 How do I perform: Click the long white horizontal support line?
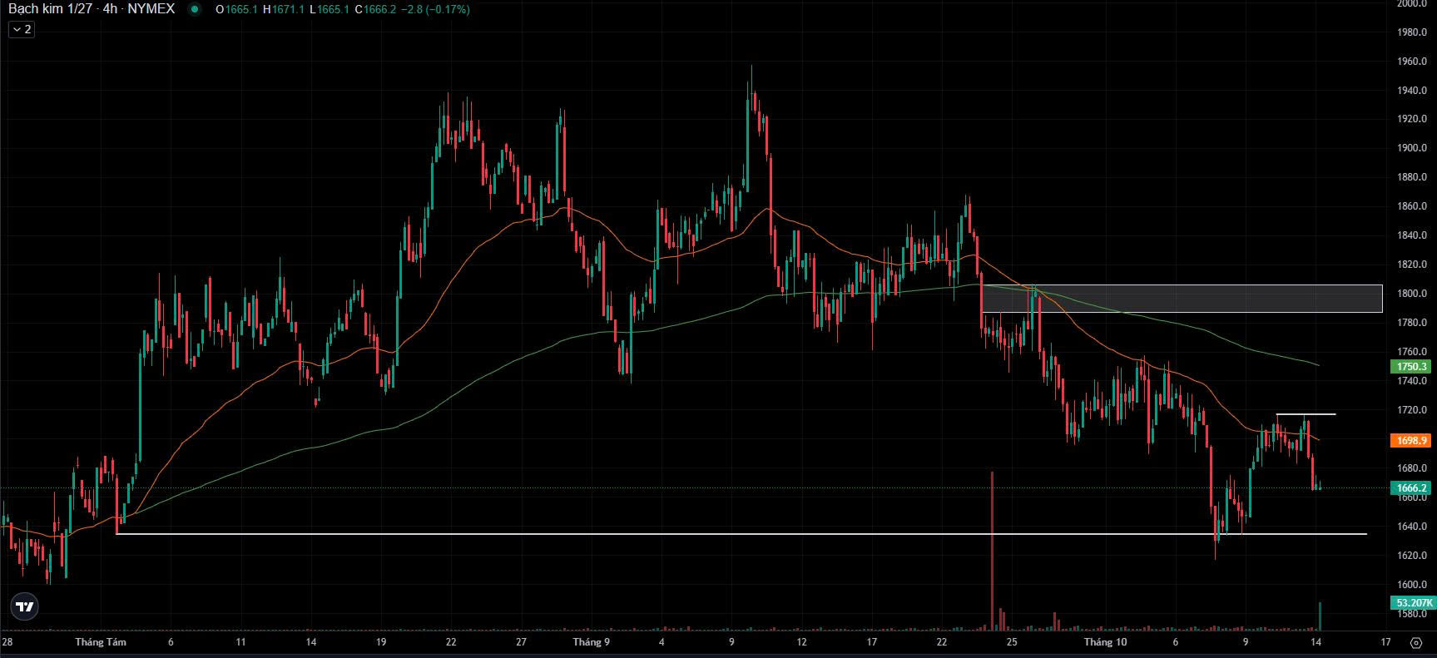pyautogui.click(x=741, y=534)
